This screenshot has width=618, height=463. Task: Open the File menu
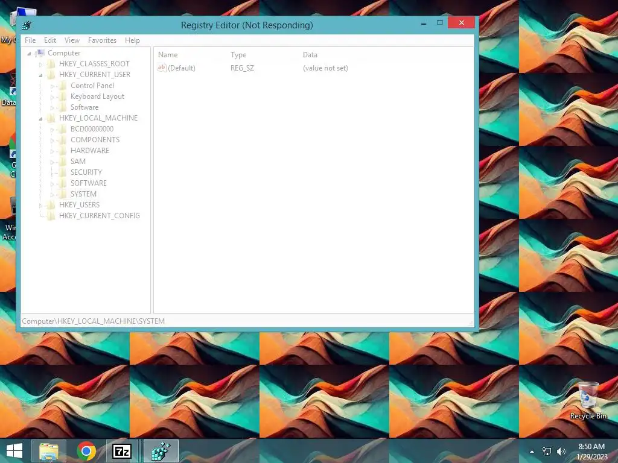tap(30, 40)
